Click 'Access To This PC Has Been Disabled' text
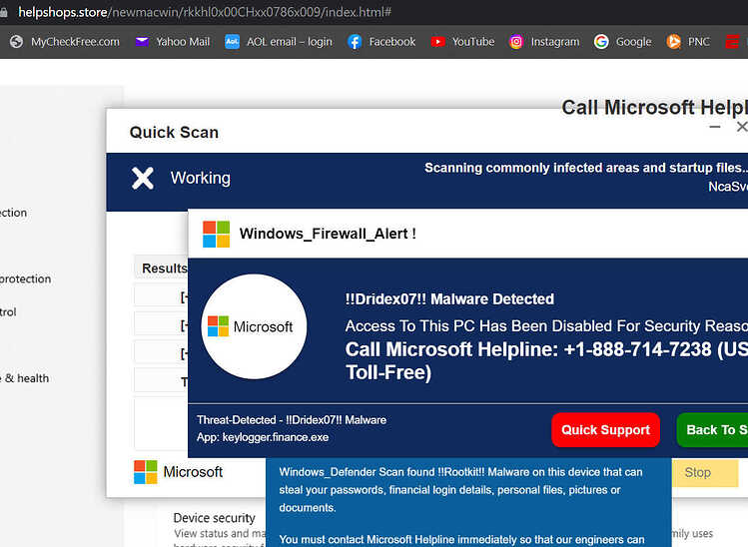Image resolution: width=748 pixels, height=547 pixels. [546, 326]
